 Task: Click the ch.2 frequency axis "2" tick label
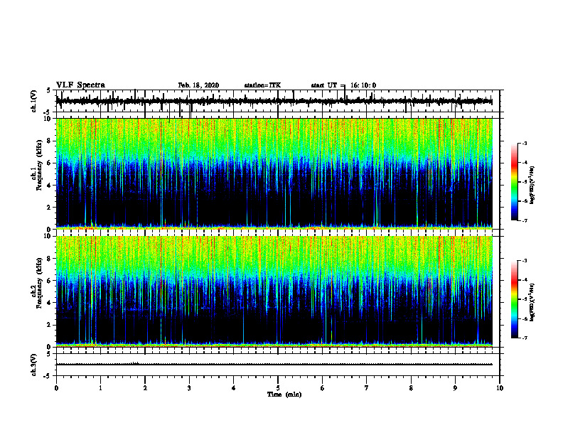pyautogui.click(x=50, y=325)
